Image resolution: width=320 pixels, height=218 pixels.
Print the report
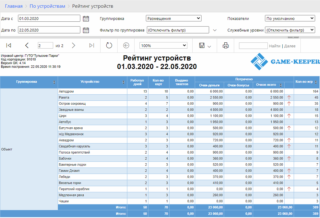click(x=226, y=45)
